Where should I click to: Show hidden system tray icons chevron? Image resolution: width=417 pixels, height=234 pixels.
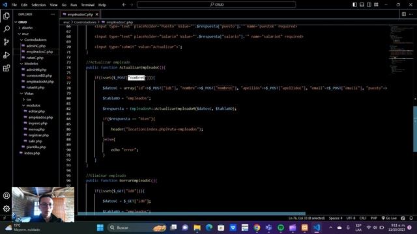[330, 227]
